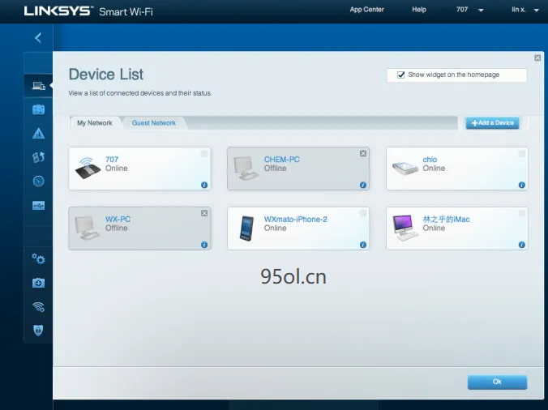Open Parental Controls warning-sign icon

tap(38, 134)
